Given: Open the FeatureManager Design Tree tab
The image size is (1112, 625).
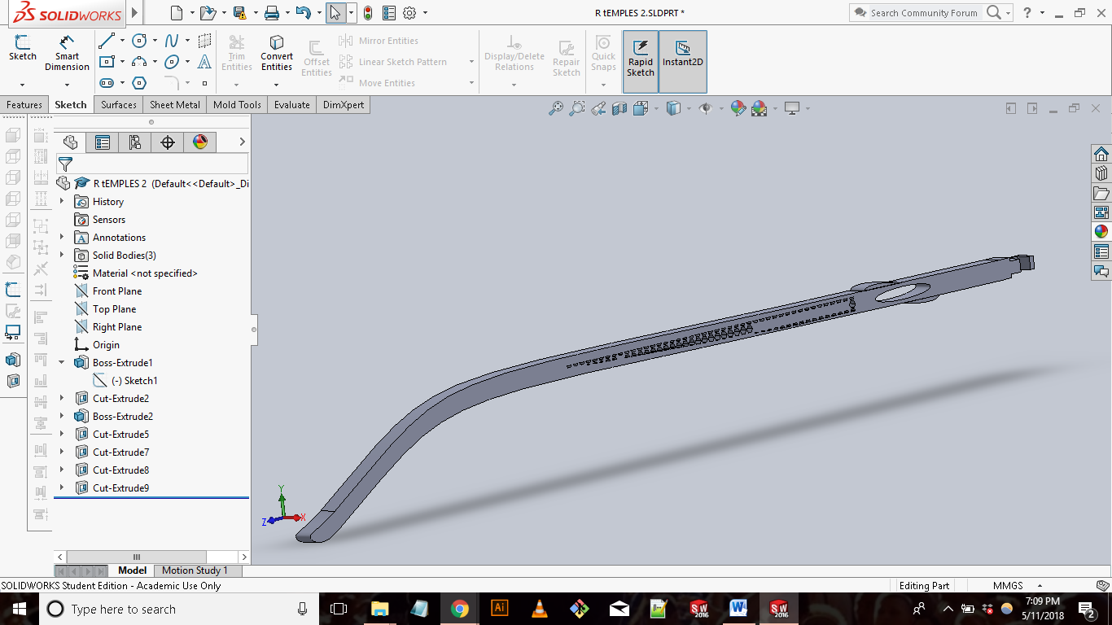Looking at the screenshot, I should pyautogui.click(x=70, y=142).
